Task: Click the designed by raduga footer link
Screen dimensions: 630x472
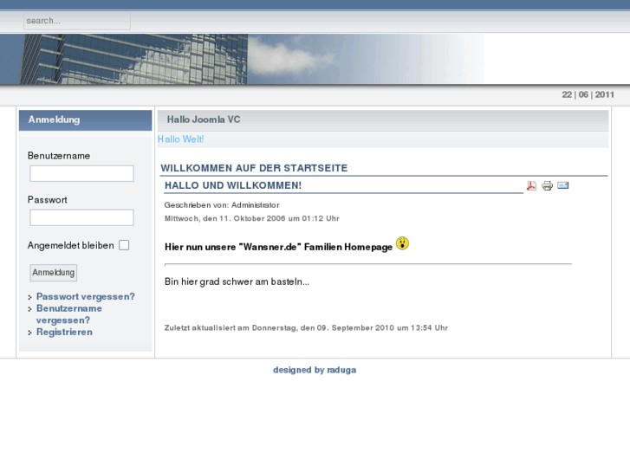Action: coord(315,370)
